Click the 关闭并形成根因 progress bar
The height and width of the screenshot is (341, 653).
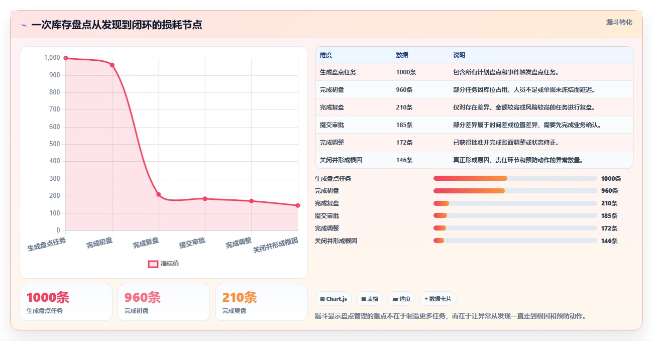(x=515, y=241)
